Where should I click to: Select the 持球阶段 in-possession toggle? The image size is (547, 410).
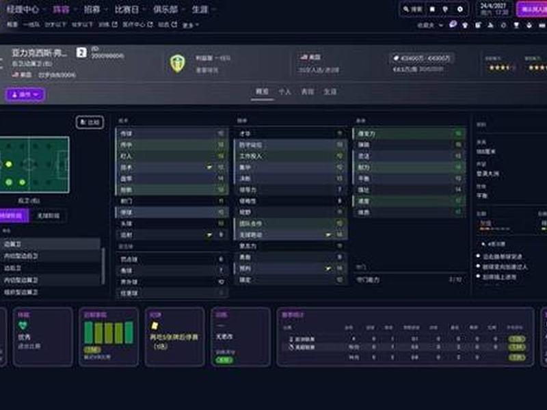(13, 216)
